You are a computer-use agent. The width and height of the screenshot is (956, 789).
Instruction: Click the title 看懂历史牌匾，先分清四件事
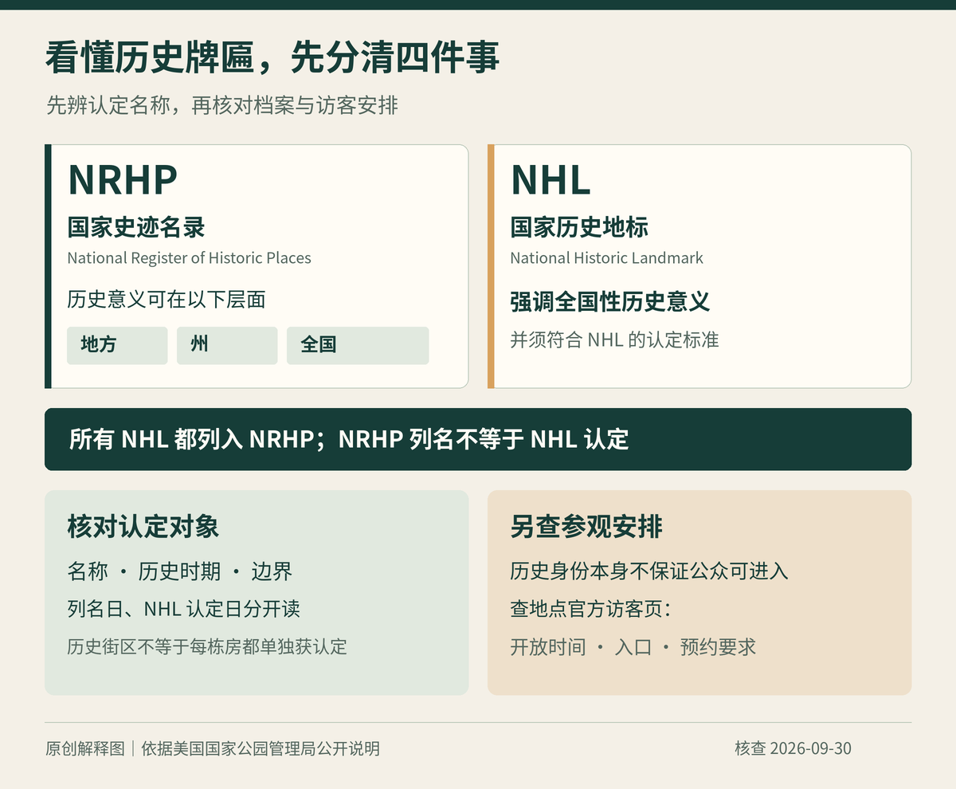272,58
